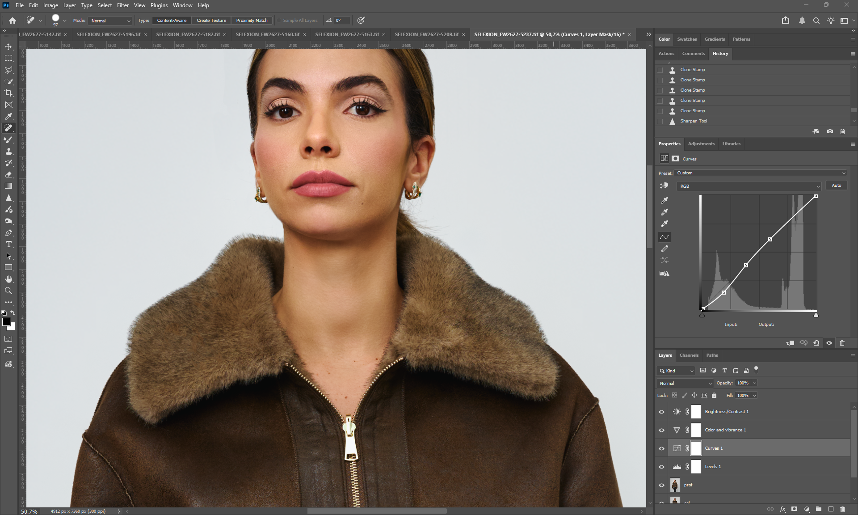Click the create new snapshot camera icon
The height and width of the screenshot is (515, 858).
(x=830, y=131)
